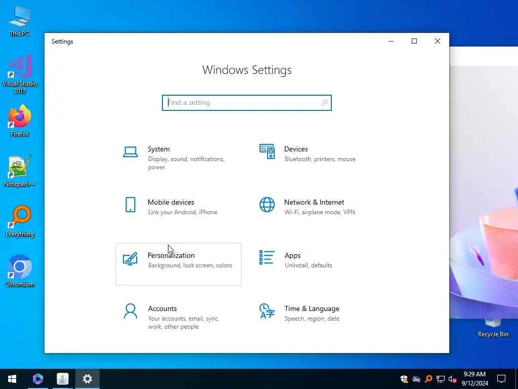Open System settings category title

point(158,149)
